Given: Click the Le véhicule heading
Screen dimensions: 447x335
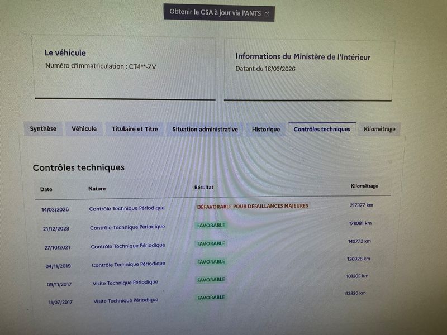Looking at the screenshot, I should coord(65,52).
